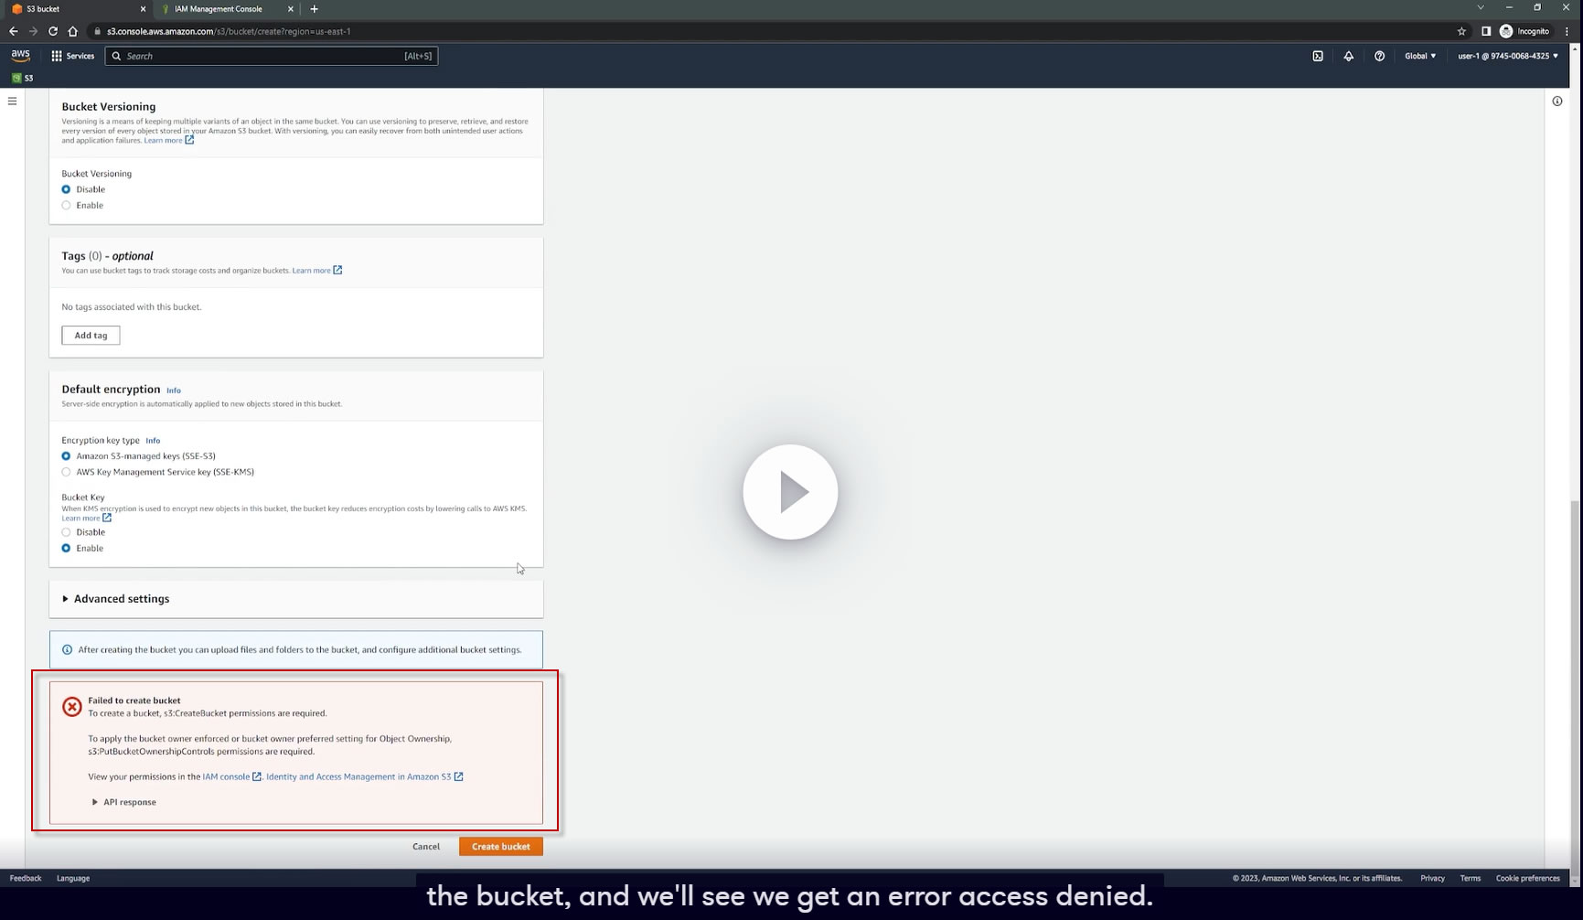1583x920 pixels.
Task: Click Feedback in the footer
Action: [26, 879]
